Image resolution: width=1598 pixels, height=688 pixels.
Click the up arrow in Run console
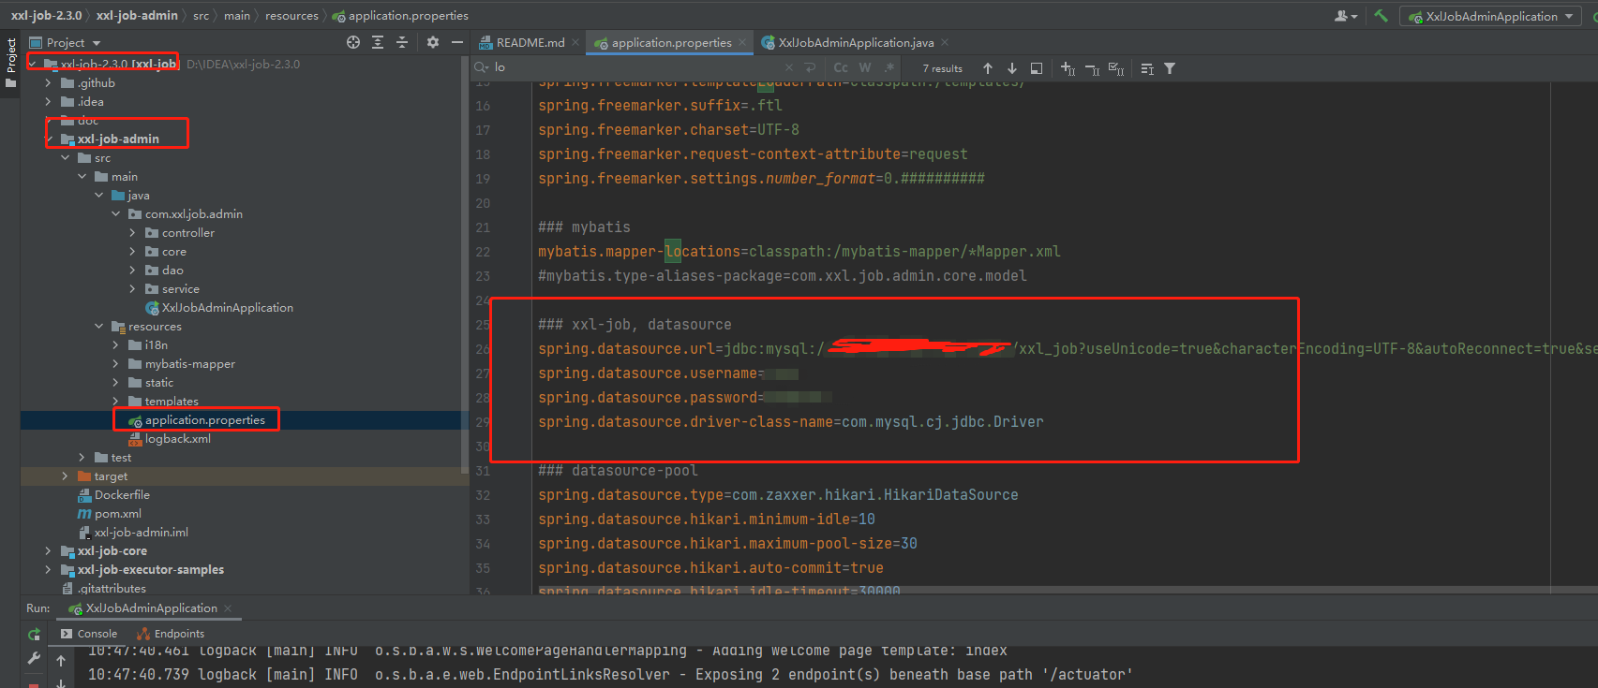point(61,661)
